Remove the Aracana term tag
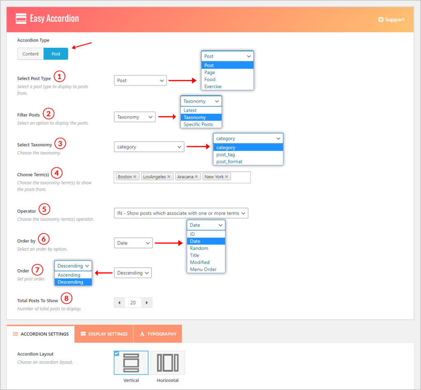This screenshot has width=421, height=390. pyautogui.click(x=196, y=177)
